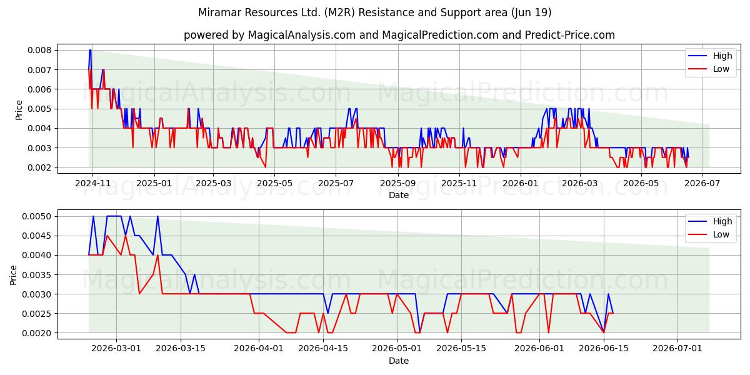Click the '0.007' y-axis label
The width and height of the screenshot is (750, 375).
[40, 69]
